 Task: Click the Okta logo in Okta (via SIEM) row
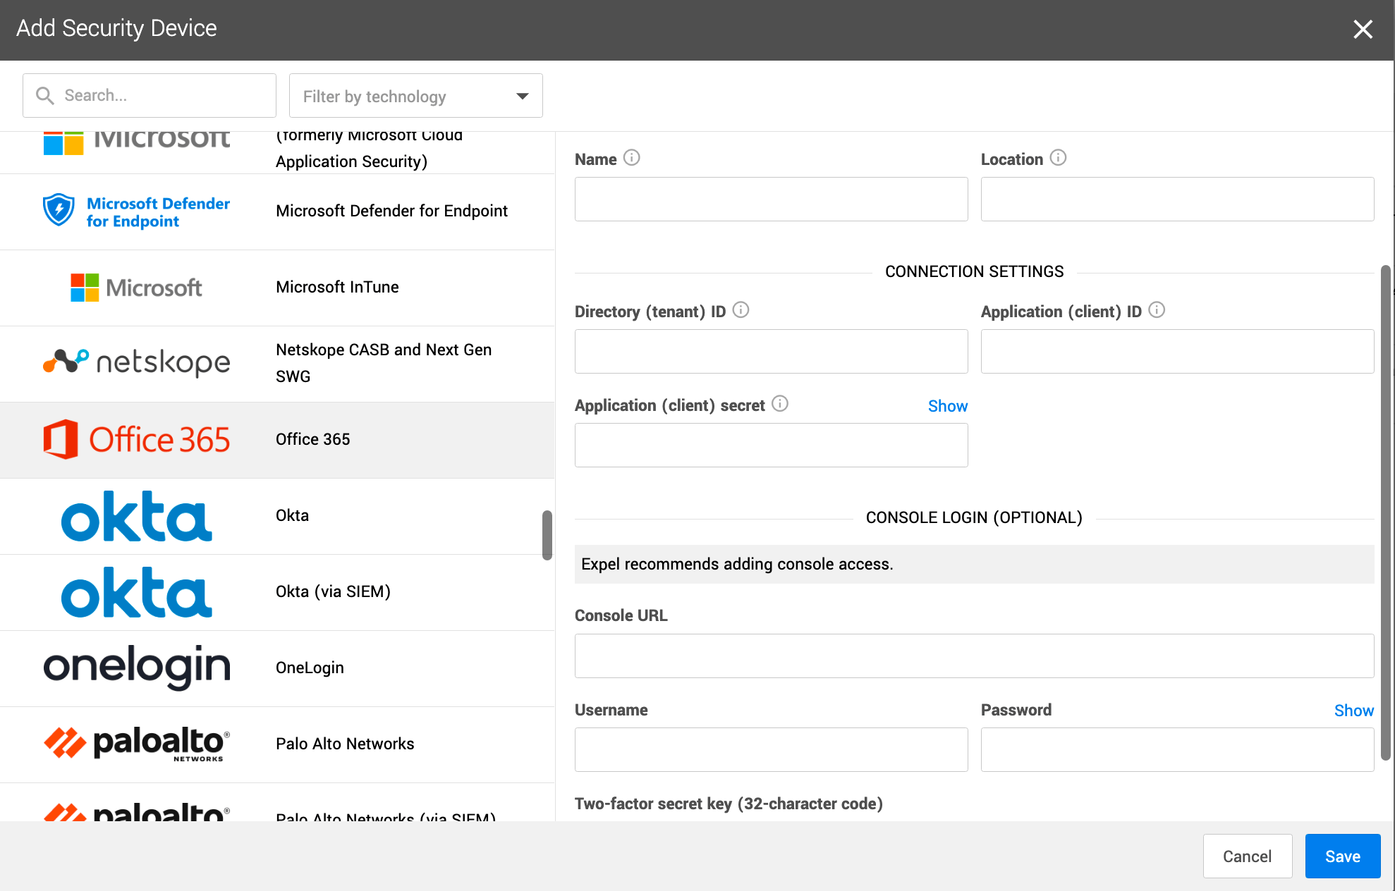point(137,592)
